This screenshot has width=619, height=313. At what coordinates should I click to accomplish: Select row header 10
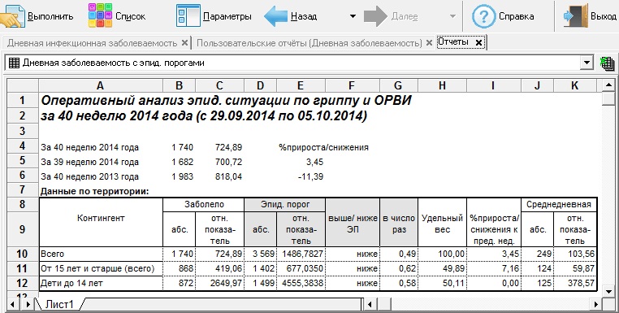click(22, 254)
